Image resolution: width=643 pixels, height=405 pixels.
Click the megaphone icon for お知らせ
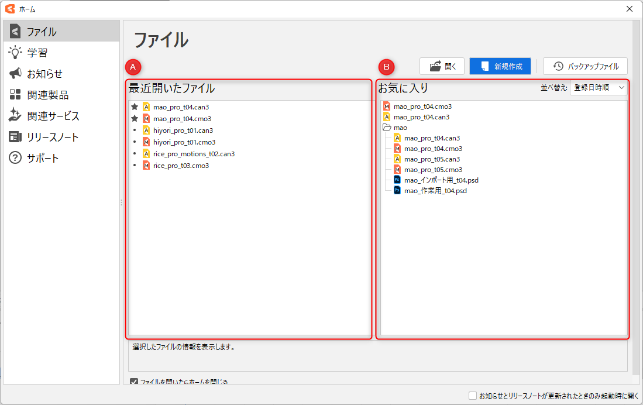tap(15, 74)
